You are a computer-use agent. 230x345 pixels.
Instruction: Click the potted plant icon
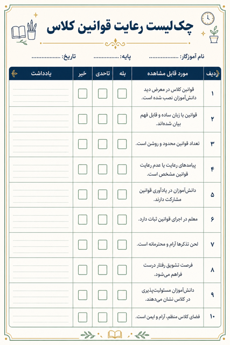pos(214,34)
